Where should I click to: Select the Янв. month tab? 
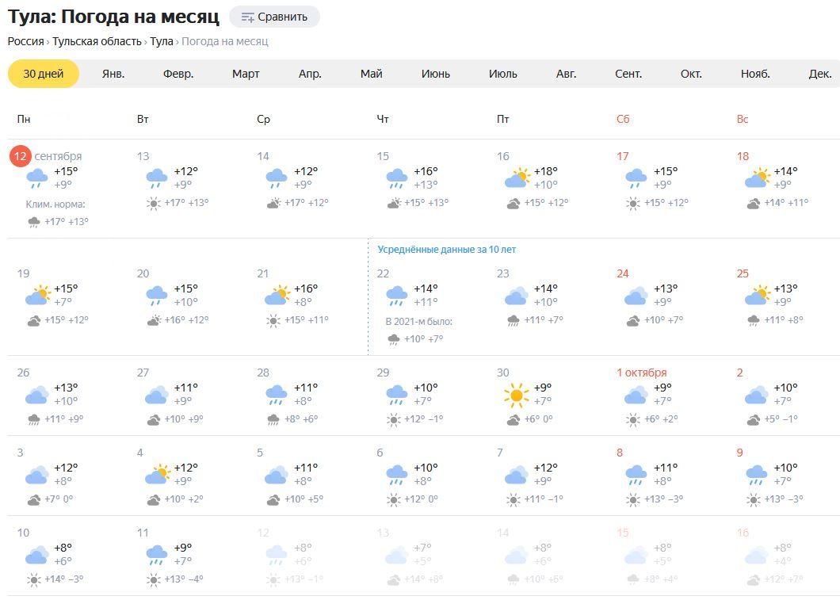113,74
